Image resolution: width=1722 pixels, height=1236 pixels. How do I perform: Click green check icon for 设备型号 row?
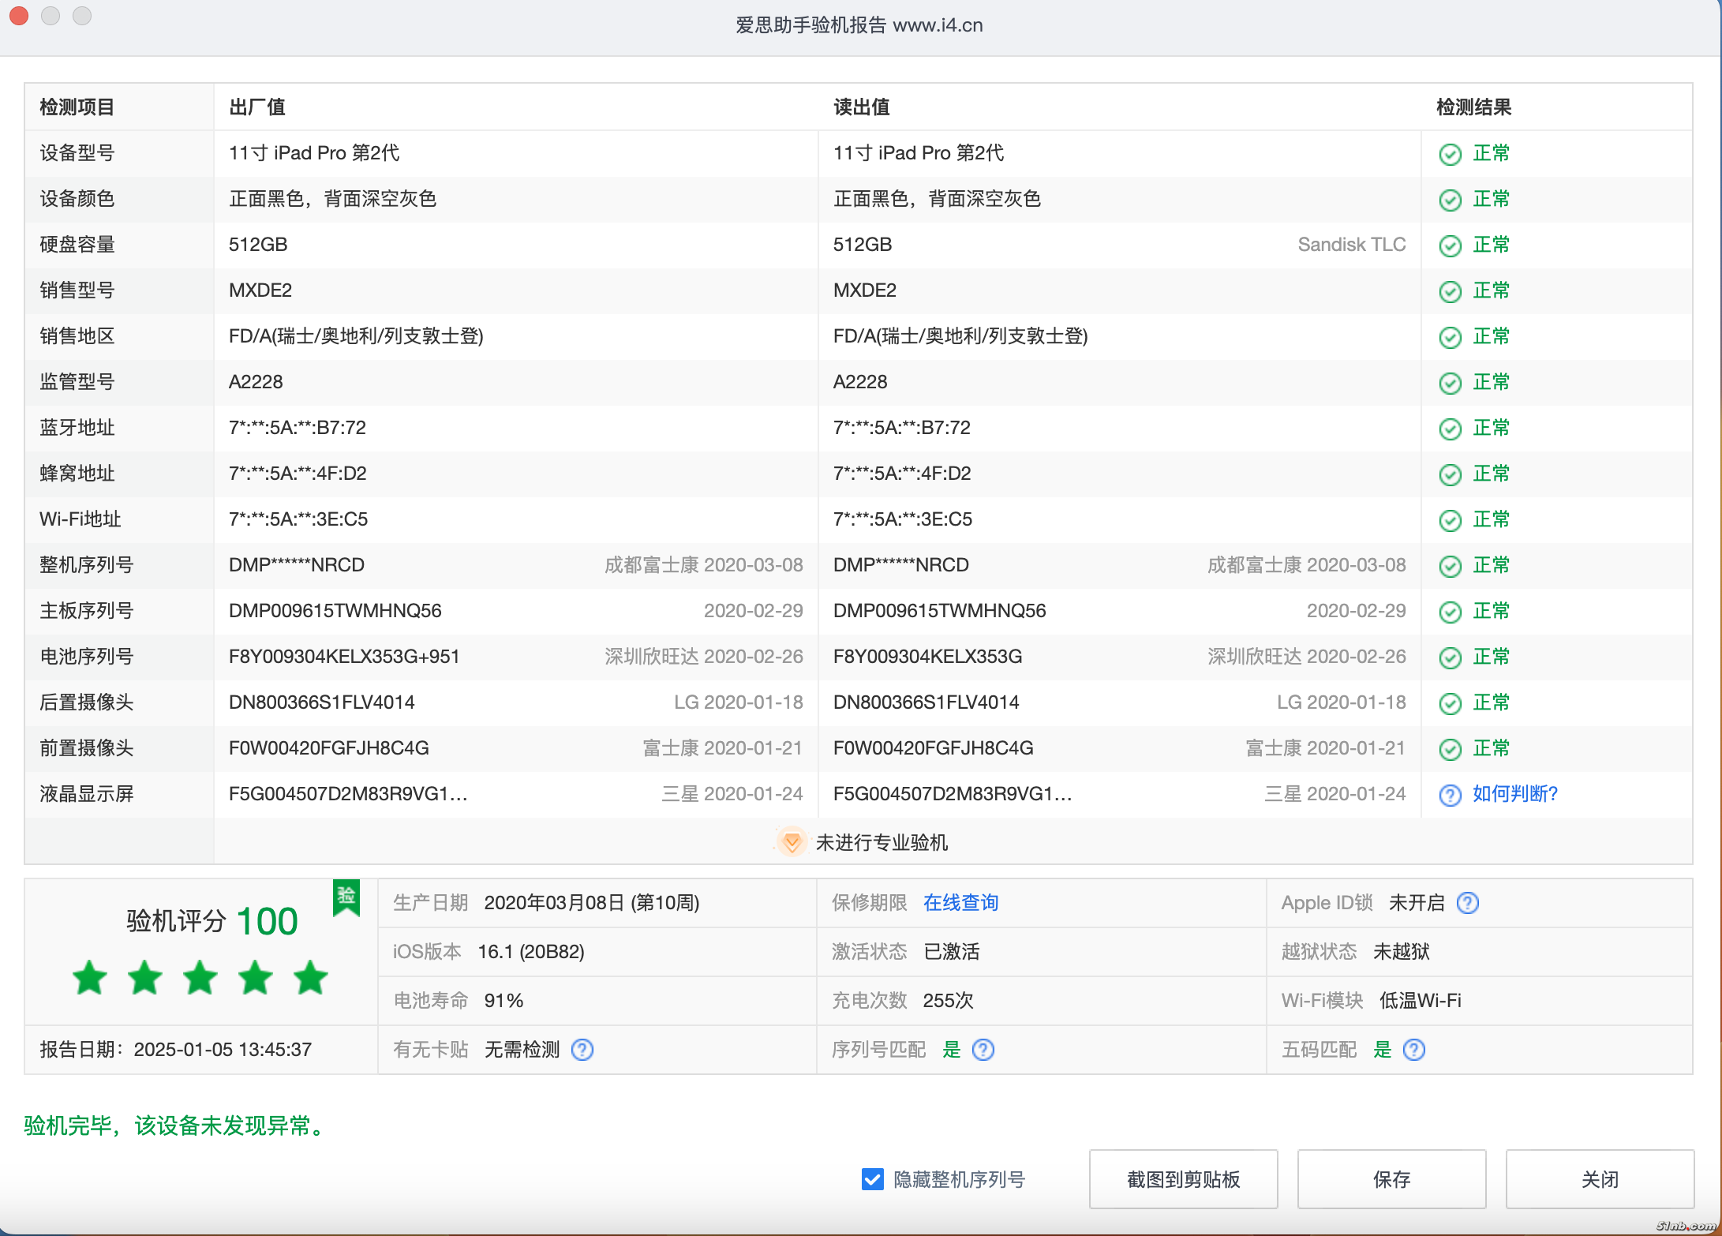click(x=1450, y=154)
